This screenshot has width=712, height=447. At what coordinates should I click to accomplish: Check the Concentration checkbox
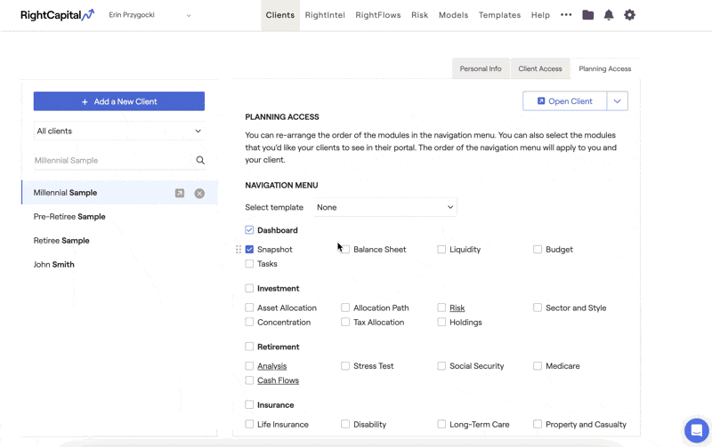click(x=249, y=323)
